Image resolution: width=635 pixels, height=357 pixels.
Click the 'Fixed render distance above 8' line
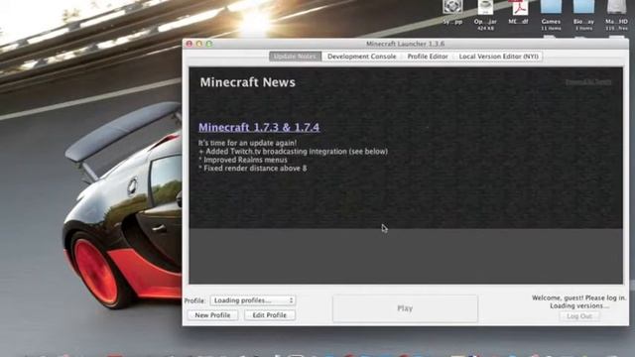tap(252, 169)
